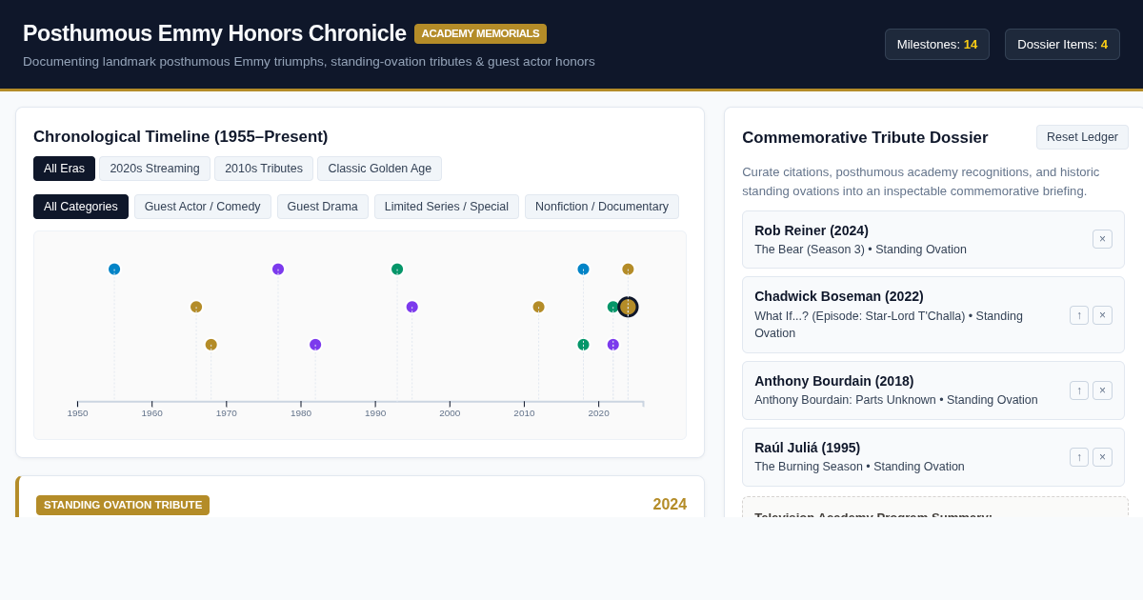The width and height of the screenshot is (1143, 600).
Task: Click the Reset Ledger button
Action: point(1082,137)
